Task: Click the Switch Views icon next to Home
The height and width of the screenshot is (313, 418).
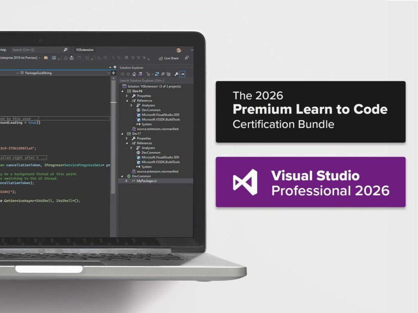Action: point(140,74)
